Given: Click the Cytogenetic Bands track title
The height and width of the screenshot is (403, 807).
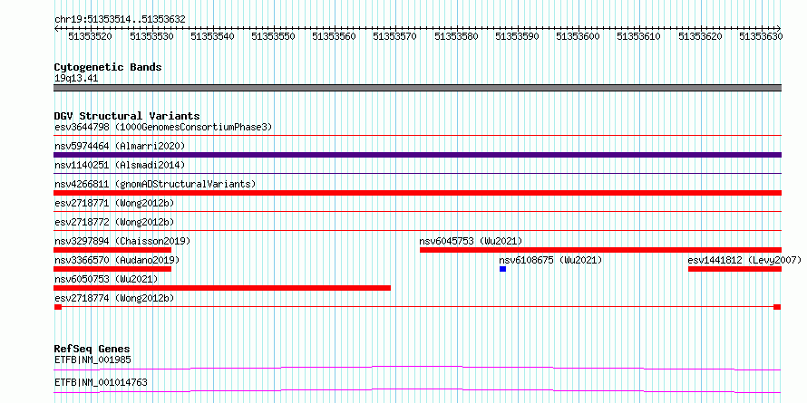Looking at the screenshot, I should tap(108, 67).
